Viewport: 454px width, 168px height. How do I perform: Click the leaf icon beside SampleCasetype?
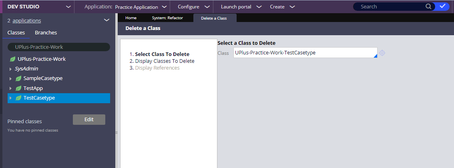pos(18,78)
